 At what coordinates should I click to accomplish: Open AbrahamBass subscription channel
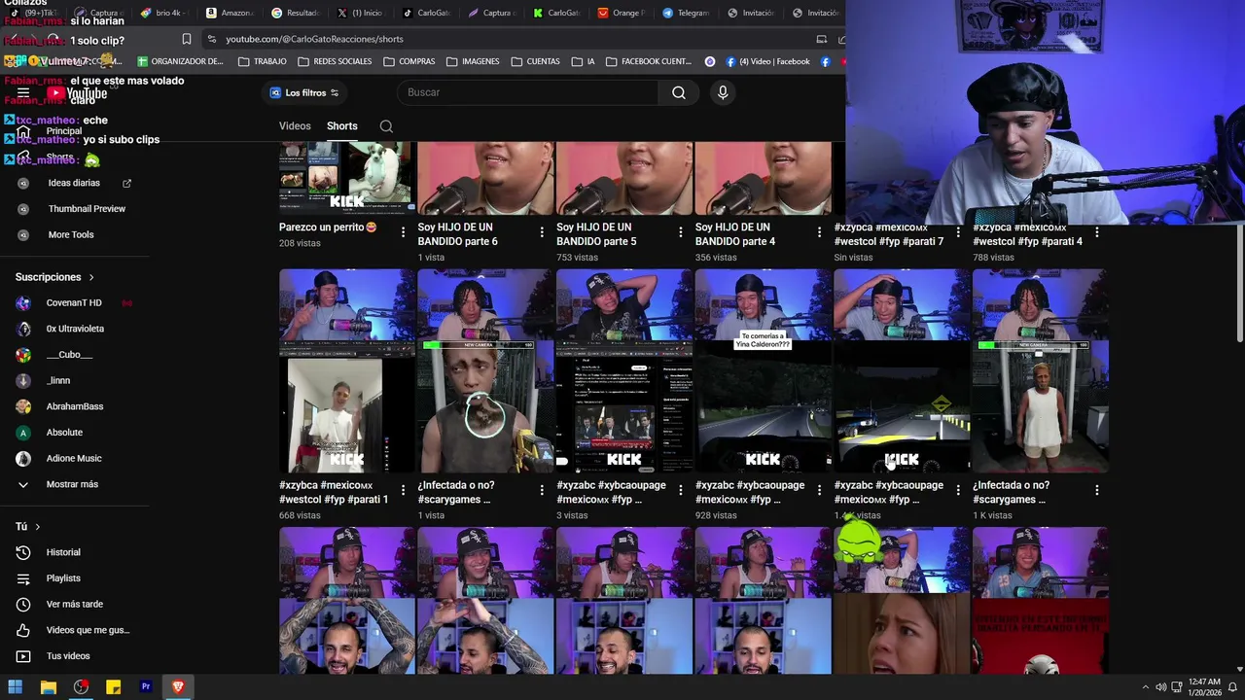pos(74,406)
